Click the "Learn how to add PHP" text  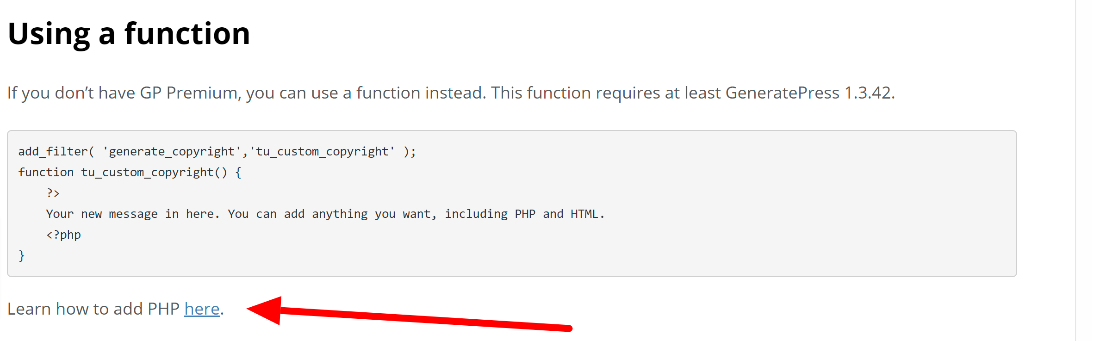(x=93, y=309)
